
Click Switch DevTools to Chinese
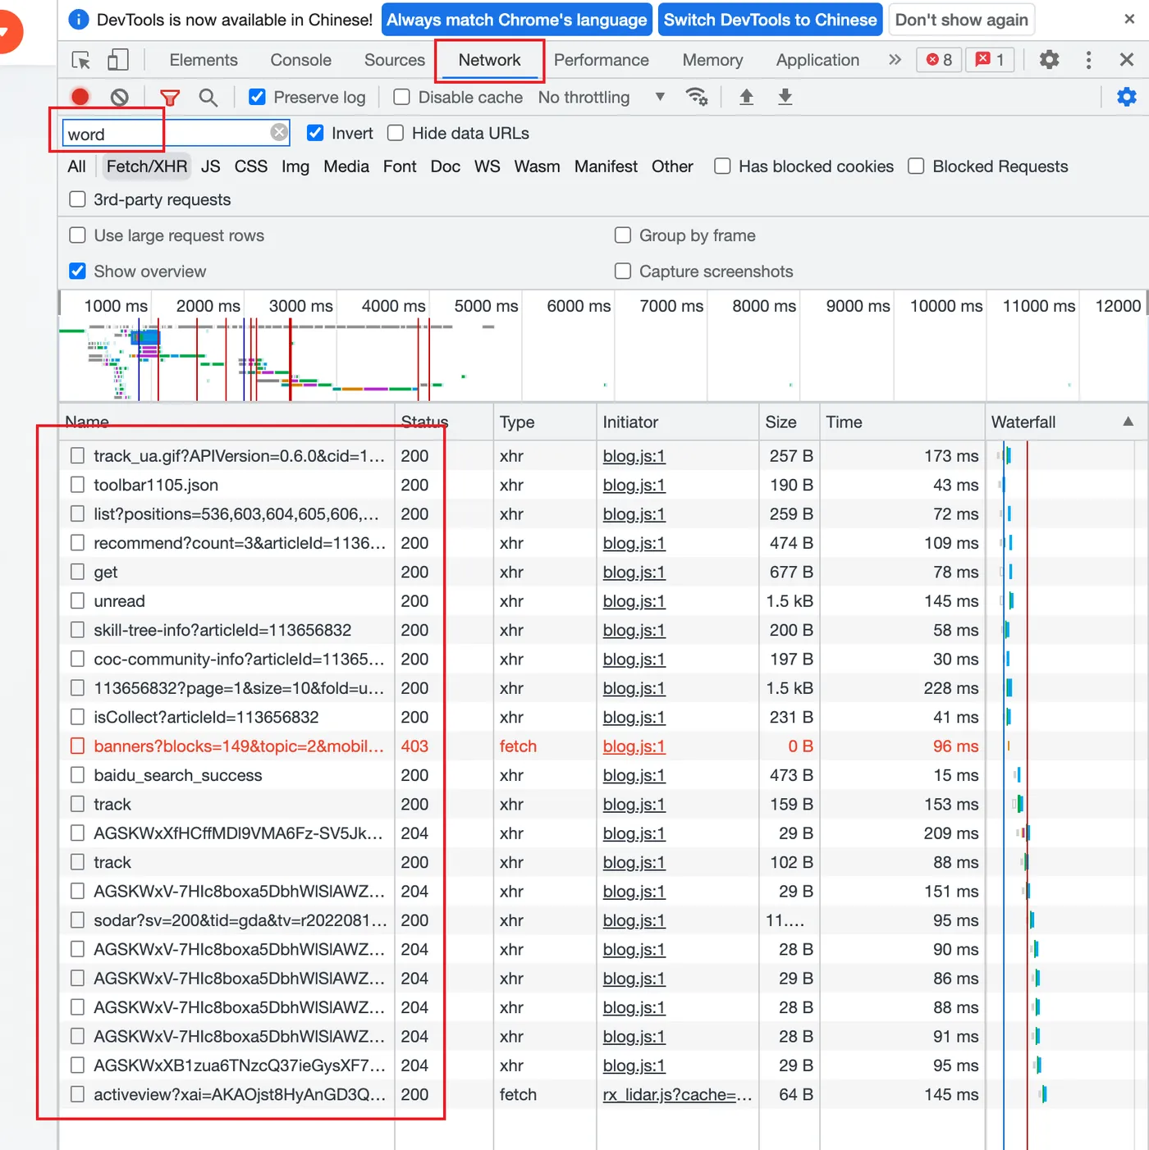(771, 20)
